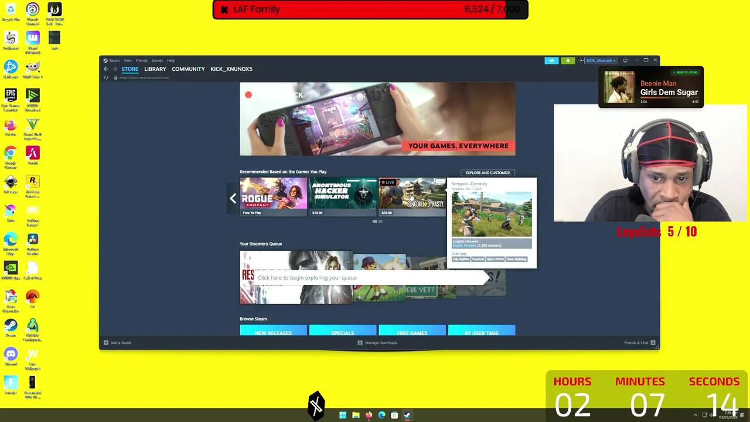Screen dimensions: 750x422
Task: Switch to the STORE tab
Action: pos(130,69)
